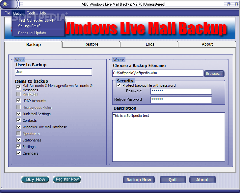Open the Tools menu
Screen dimensions: 240x193
[x=31, y=13]
